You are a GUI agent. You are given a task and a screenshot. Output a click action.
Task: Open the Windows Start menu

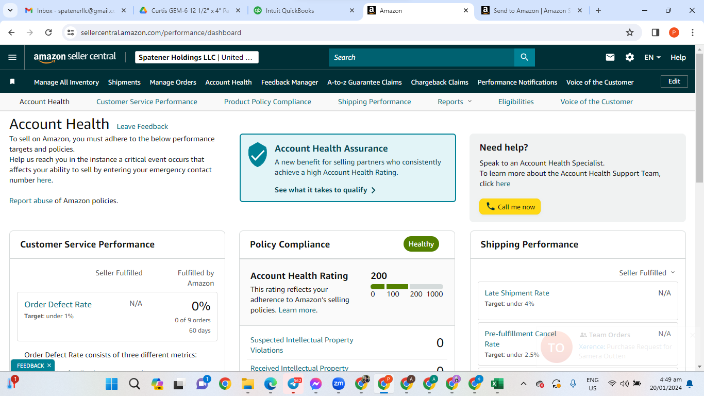(111, 384)
